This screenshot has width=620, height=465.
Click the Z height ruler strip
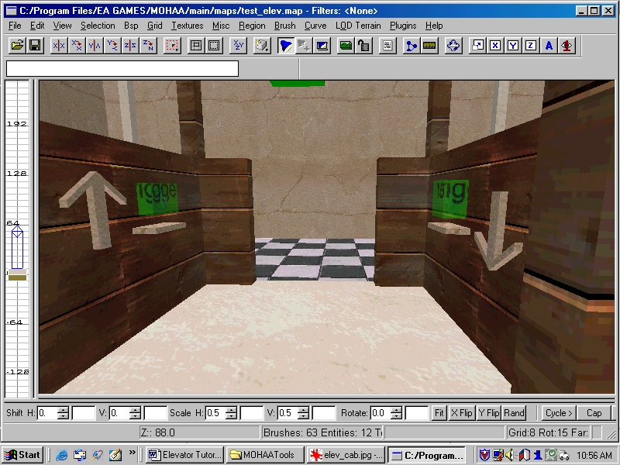click(18, 232)
